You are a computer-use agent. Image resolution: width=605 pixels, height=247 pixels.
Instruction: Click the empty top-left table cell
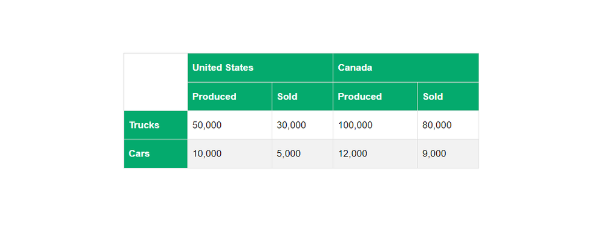point(155,82)
